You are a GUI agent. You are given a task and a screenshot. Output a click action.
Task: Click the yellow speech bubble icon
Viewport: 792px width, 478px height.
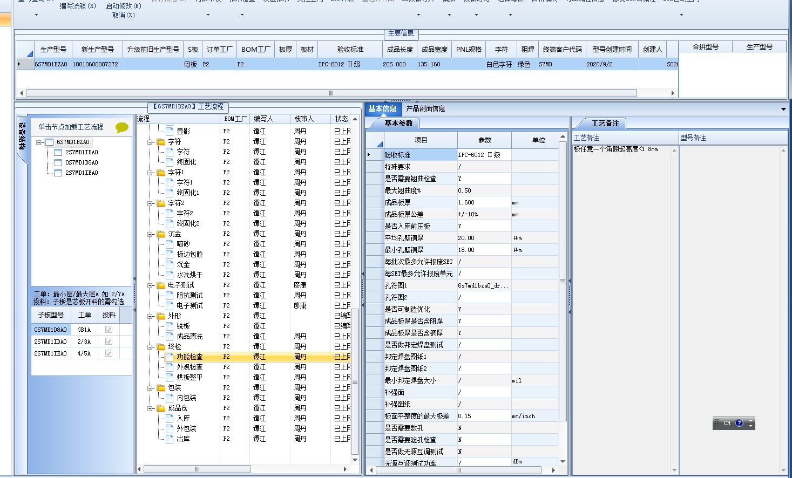click(x=122, y=127)
